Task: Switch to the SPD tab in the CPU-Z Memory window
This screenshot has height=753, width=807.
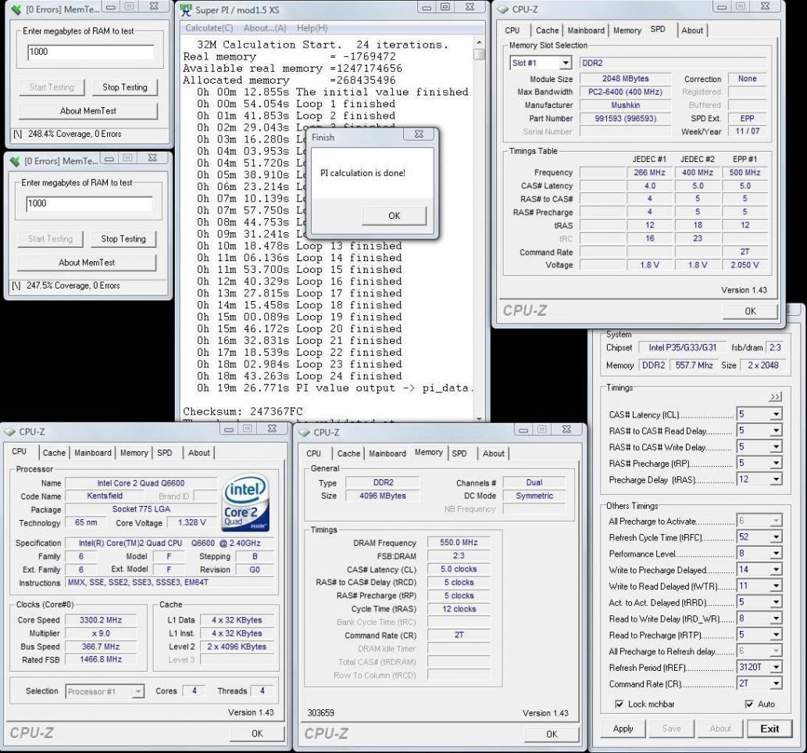Action: 459,454
